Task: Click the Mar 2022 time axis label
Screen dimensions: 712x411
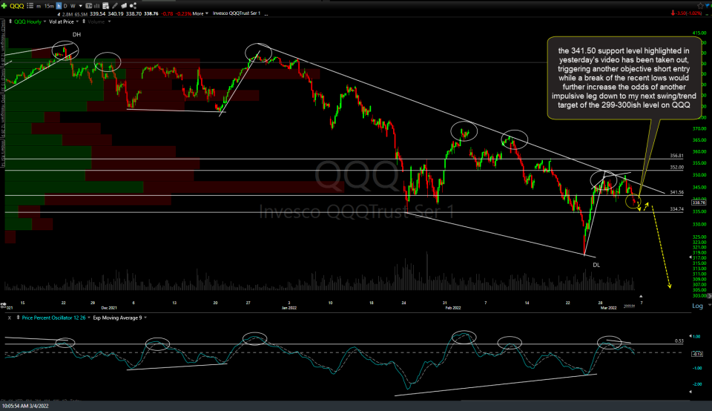Action: (x=608, y=308)
